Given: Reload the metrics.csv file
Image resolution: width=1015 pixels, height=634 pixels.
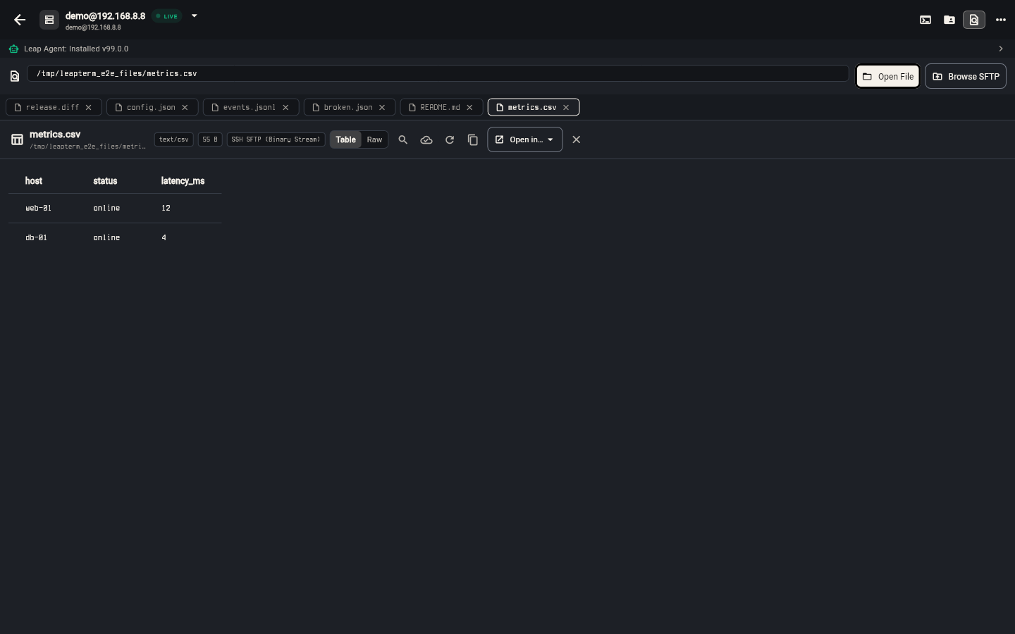Looking at the screenshot, I should (x=450, y=139).
